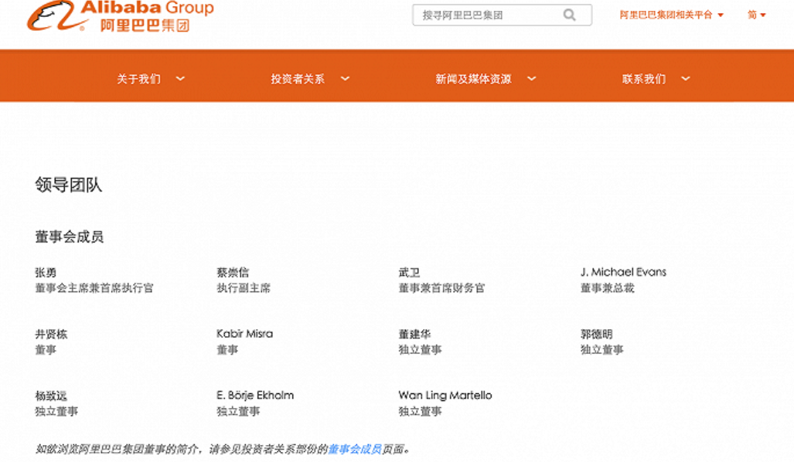The height and width of the screenshot is (462, 794).
Task: Click board member name 张勇
Action: pos(46,272)
